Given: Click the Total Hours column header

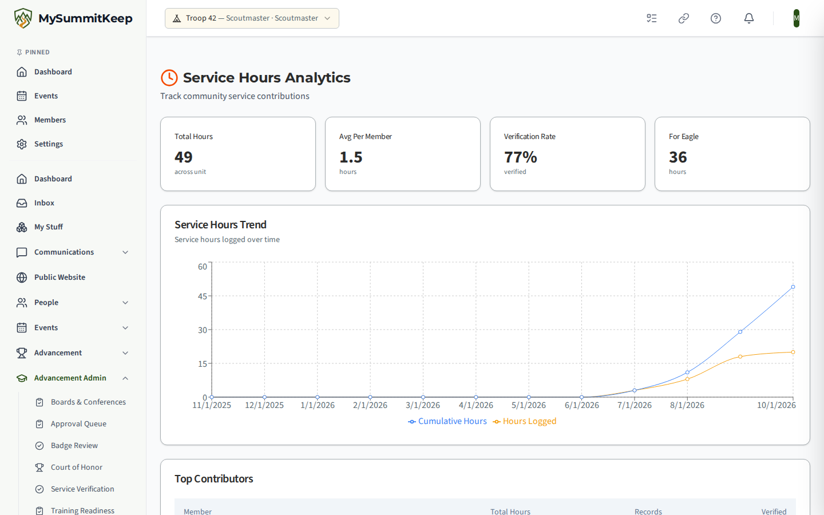Looking at the screenshot, I should 510,512.
